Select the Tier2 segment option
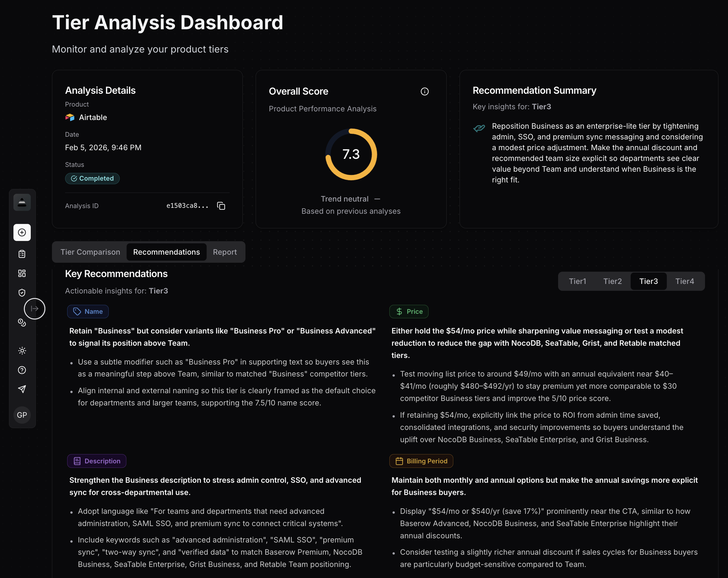 (612, 281)
